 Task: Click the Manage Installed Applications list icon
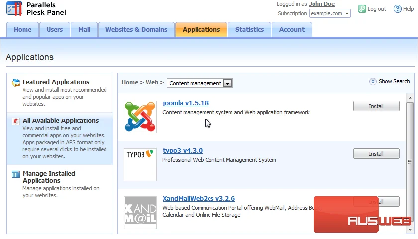pos(16,174)
